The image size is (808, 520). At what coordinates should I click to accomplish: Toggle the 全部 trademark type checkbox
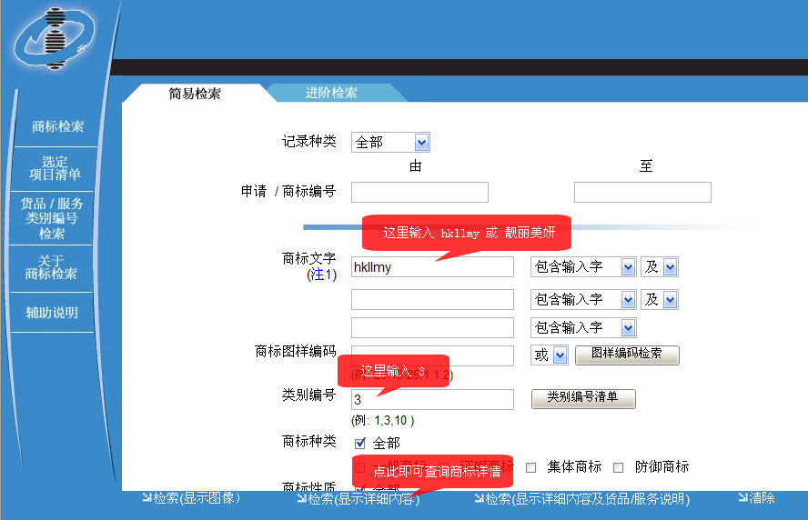pos(360,444)
